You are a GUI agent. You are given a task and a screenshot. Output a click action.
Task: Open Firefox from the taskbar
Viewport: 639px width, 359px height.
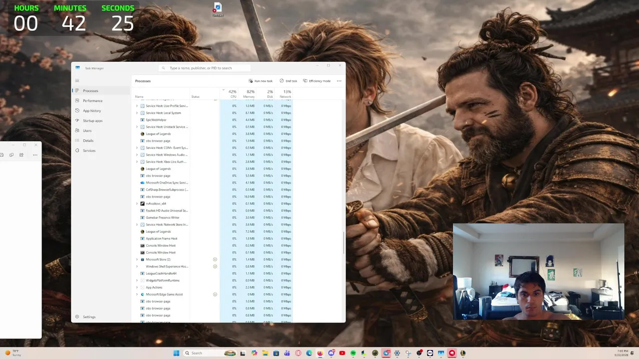click(320, 353)
